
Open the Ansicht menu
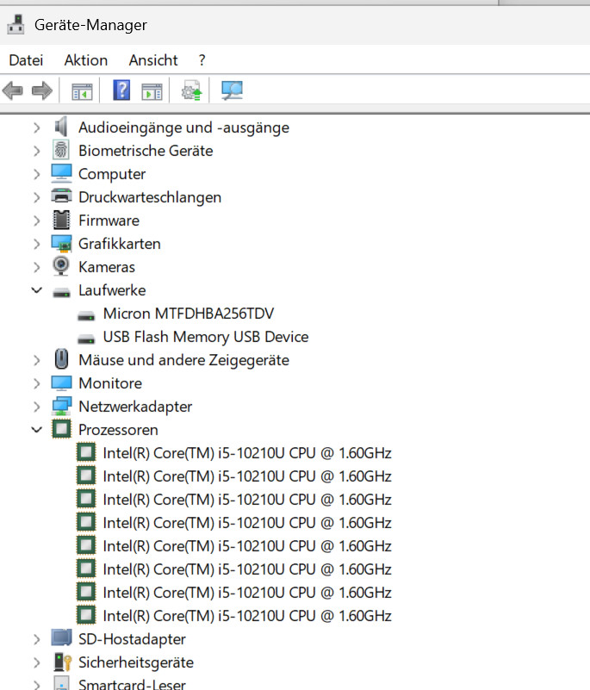153,60
